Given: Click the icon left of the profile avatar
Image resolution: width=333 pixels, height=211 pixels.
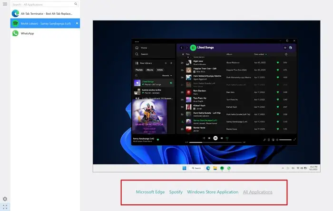Looking at the screenshot, I should pyautogui.click(x=285, y=48).
